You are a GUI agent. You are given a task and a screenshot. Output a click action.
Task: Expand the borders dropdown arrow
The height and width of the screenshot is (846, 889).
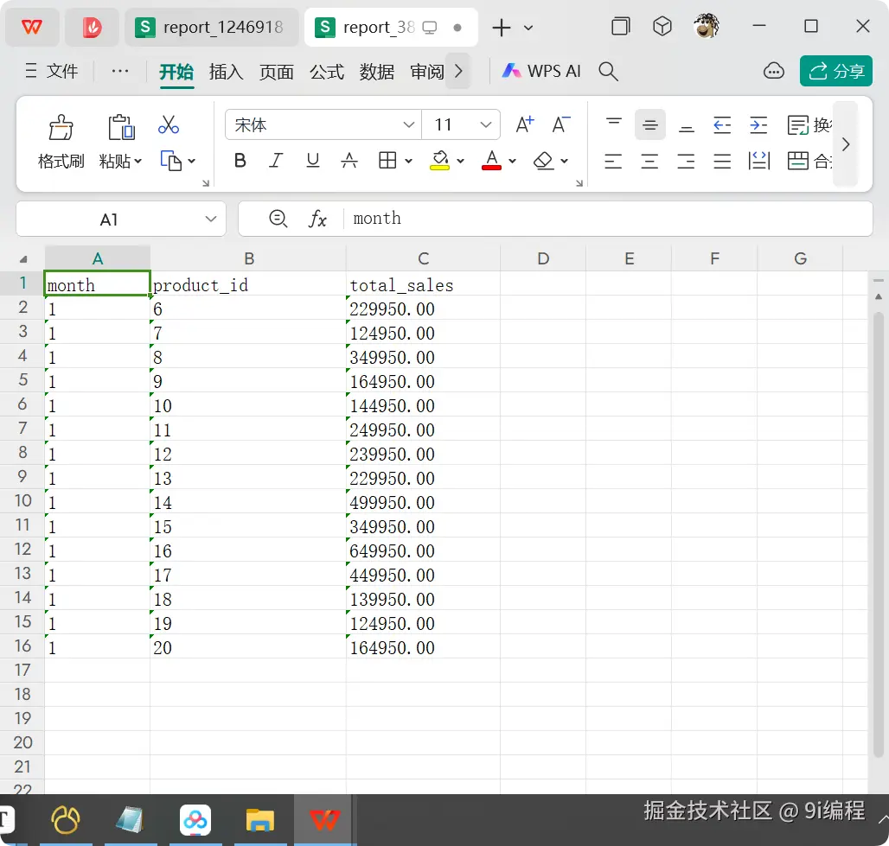point(408,162)
